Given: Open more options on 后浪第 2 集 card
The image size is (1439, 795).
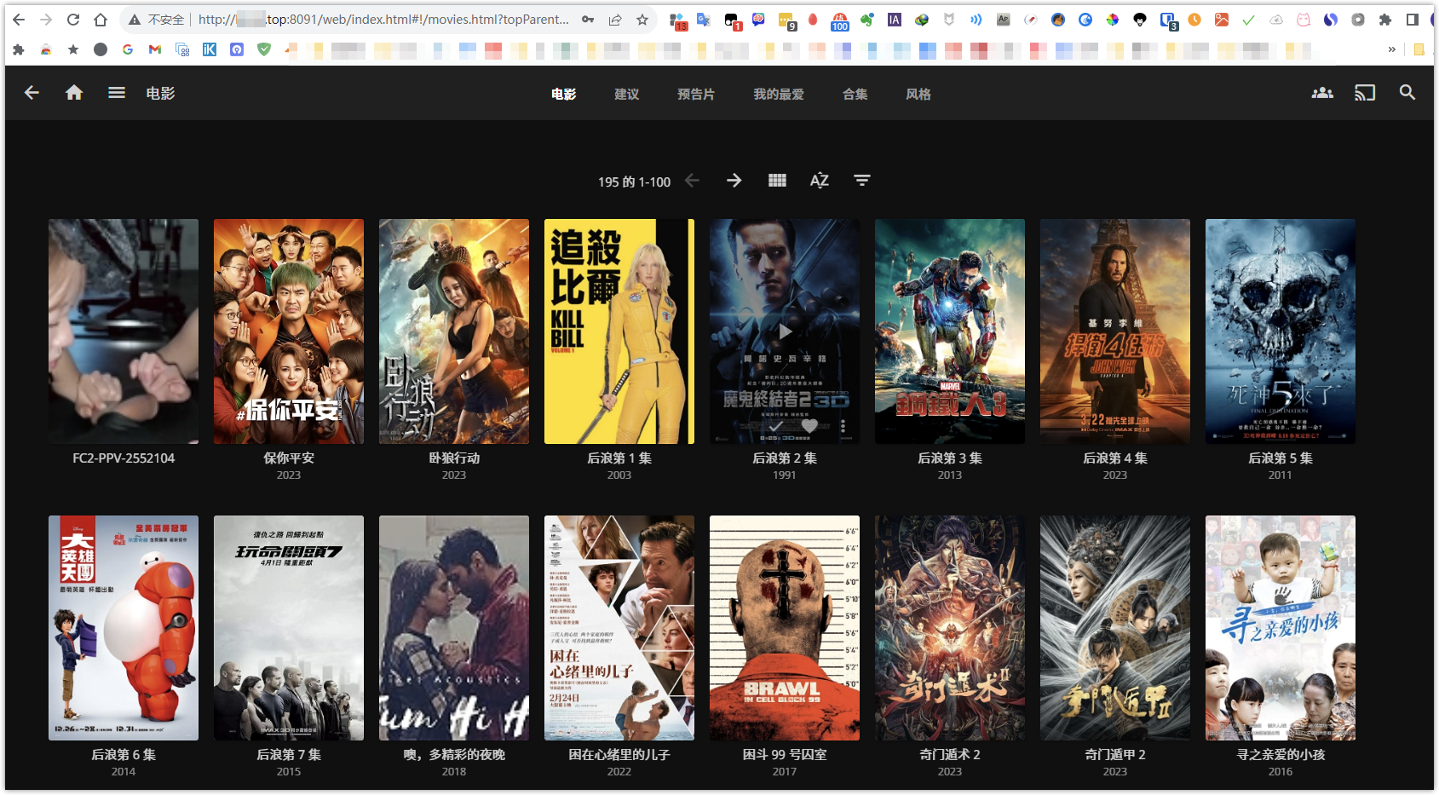Looking at the screenshot, I should (843, 425).
